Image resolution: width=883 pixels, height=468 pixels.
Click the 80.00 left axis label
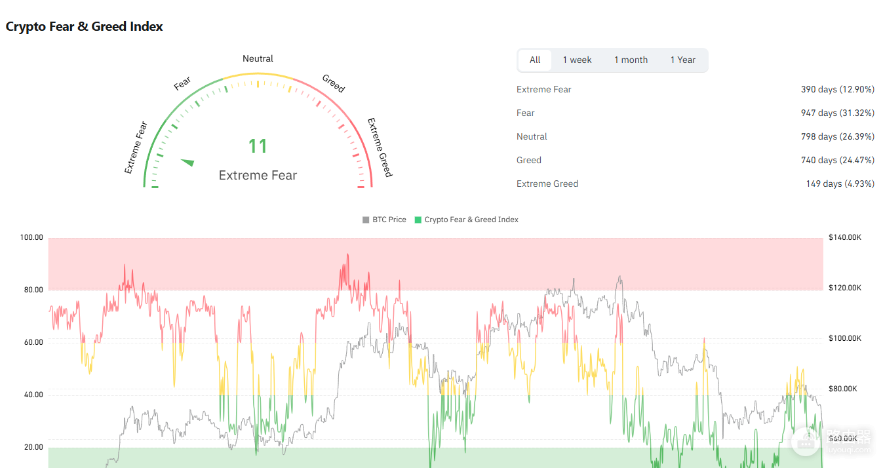33,290
